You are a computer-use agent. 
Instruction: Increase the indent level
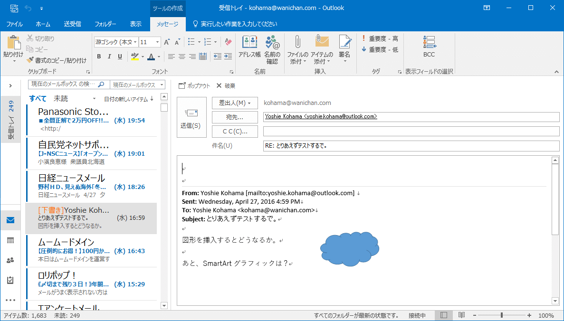228,57
